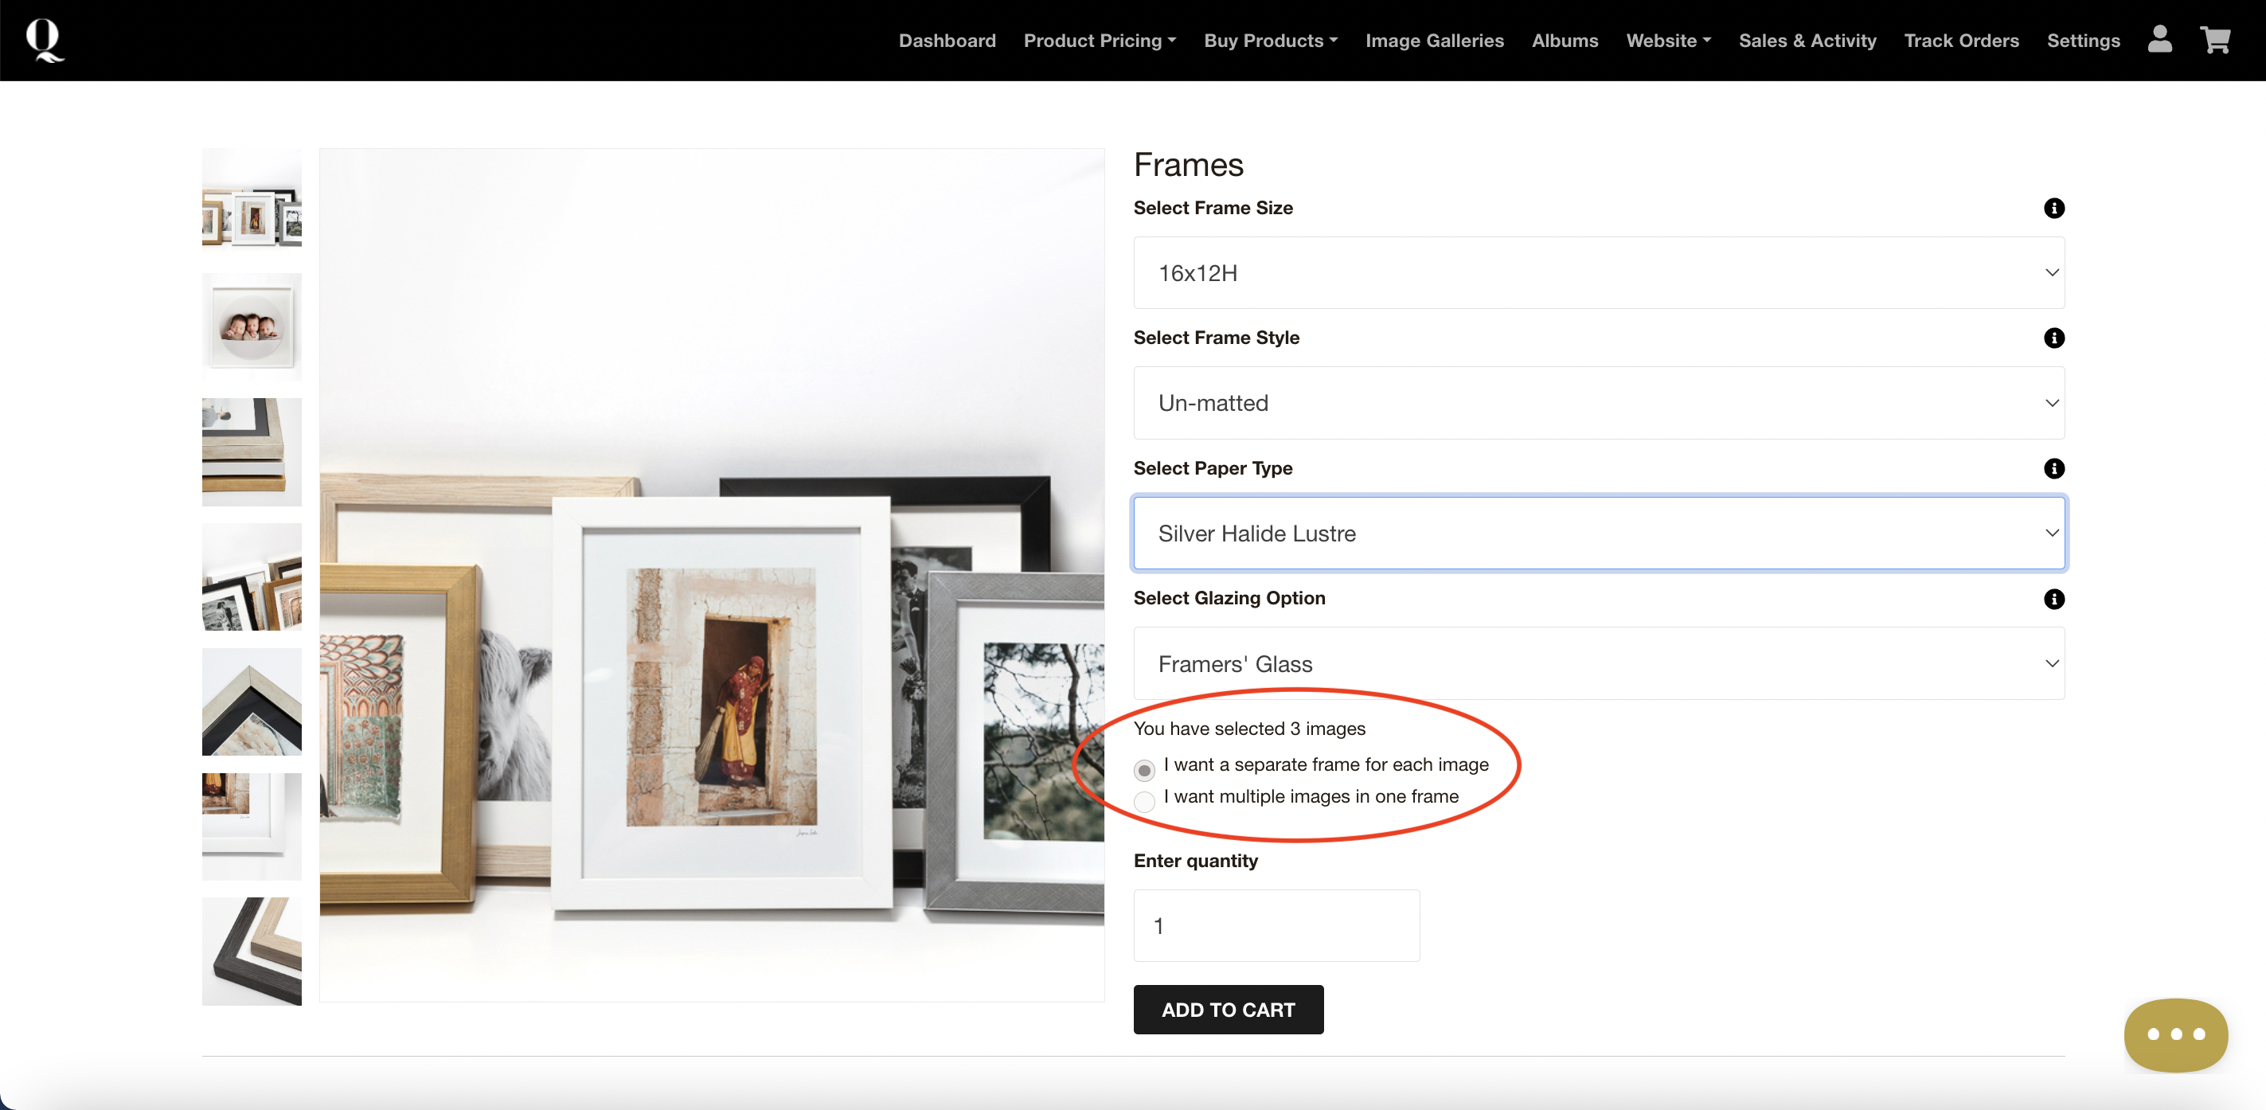2266x1110 pixels.
Task: Show info for Select Frame Style
Action: coord(2053,338)
